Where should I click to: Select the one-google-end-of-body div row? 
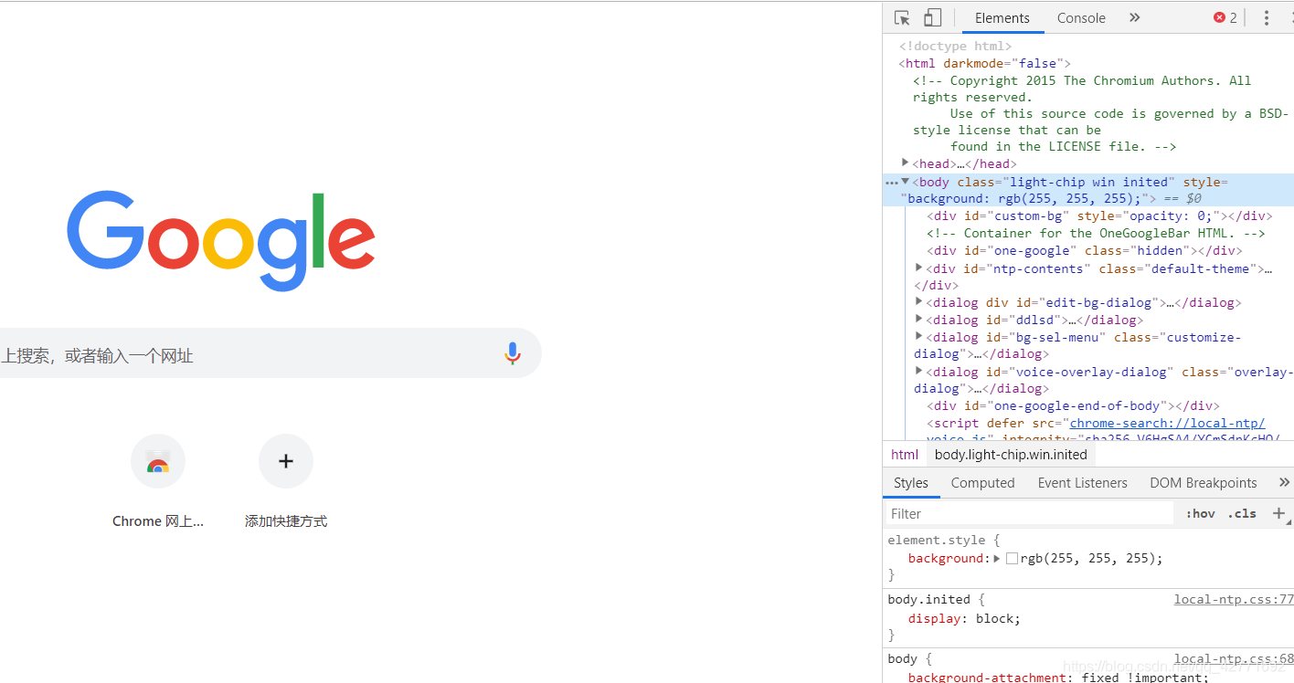[1073, 405]
